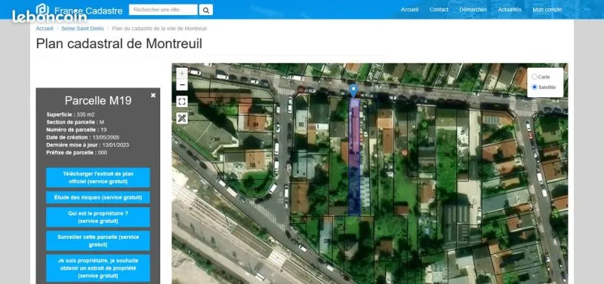Image resolution: width=604 pixels, height=284 pixels.
Task: Click Qui est le propriétaire button
Action: point(98,217)
